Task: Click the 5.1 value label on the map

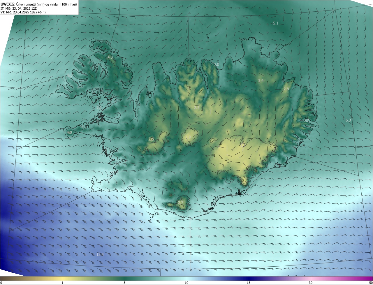Action: point(276,23)
